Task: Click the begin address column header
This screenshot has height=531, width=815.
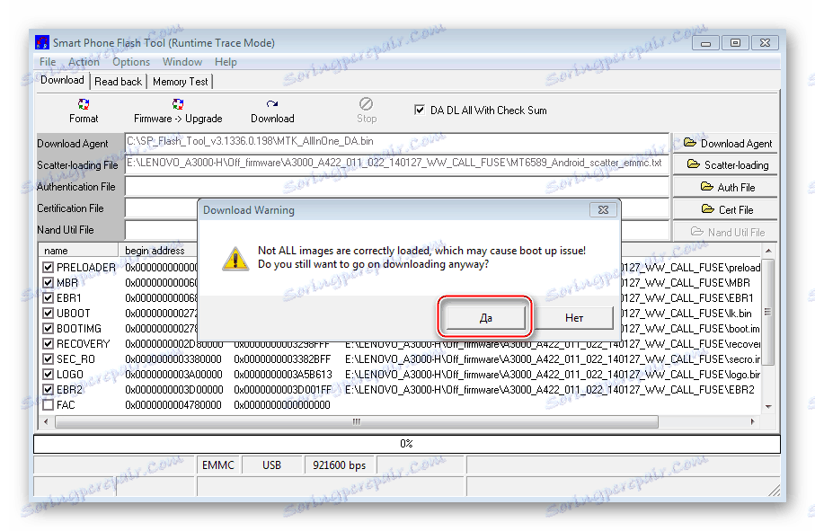Action: point(158,251)
